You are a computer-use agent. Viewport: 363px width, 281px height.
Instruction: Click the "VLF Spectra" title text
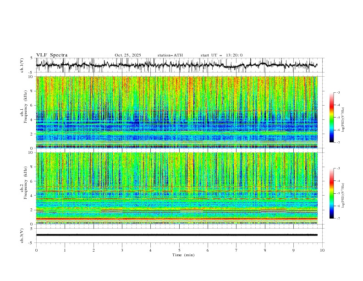click(52, 55)
